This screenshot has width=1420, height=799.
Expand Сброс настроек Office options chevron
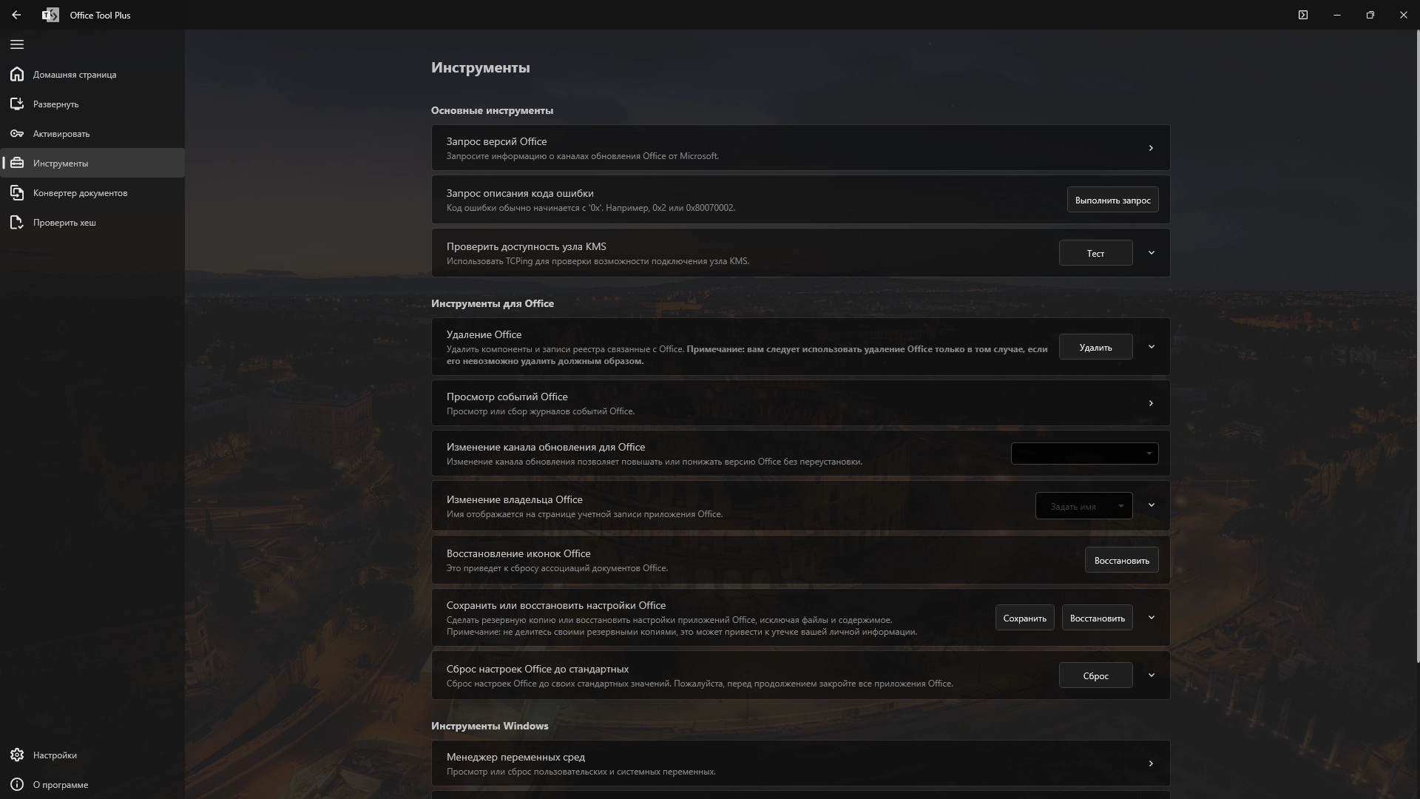point(1151,675)
